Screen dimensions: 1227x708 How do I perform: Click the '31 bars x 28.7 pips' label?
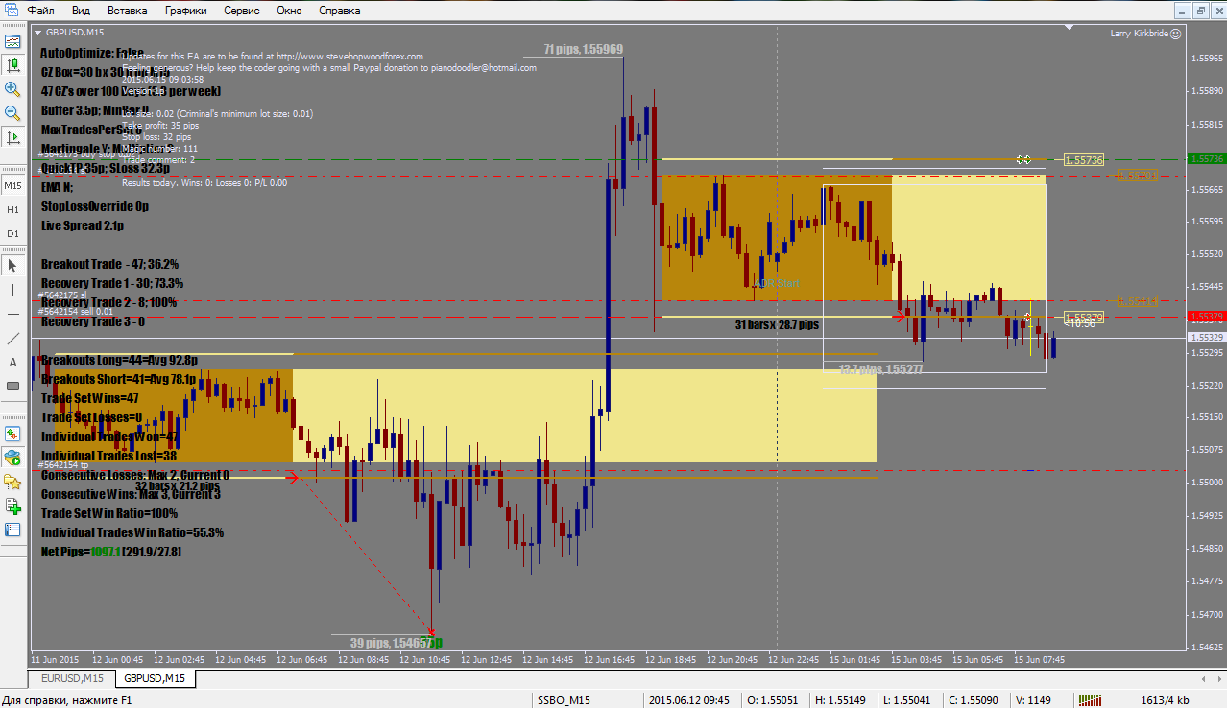pos(777,325)
